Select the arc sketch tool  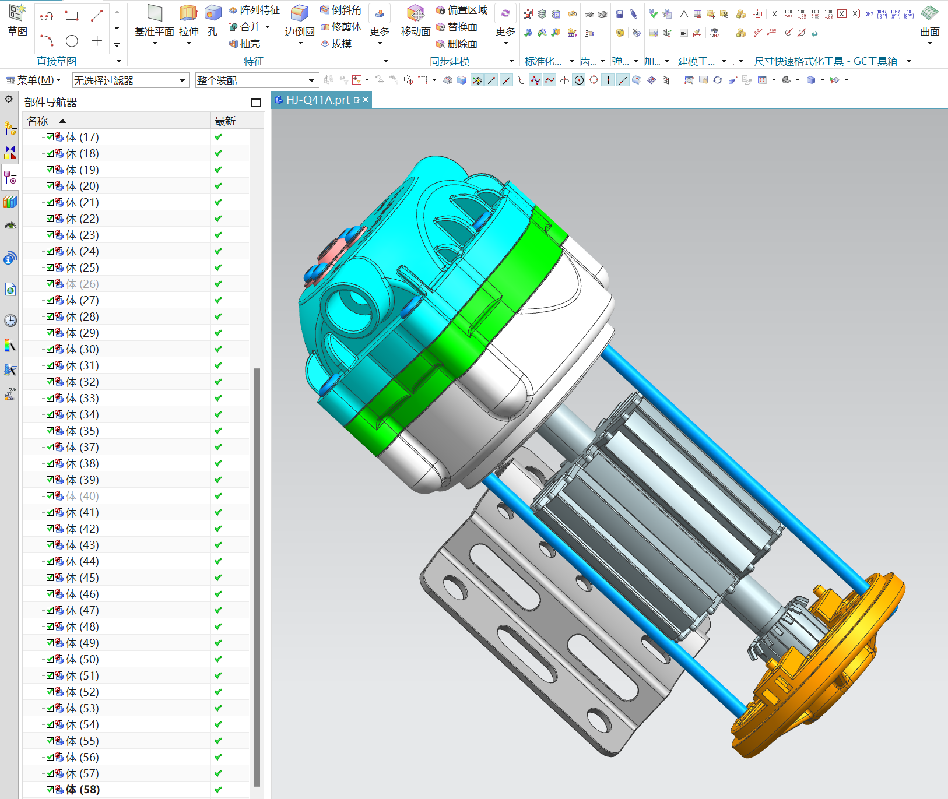pos(47,41)
